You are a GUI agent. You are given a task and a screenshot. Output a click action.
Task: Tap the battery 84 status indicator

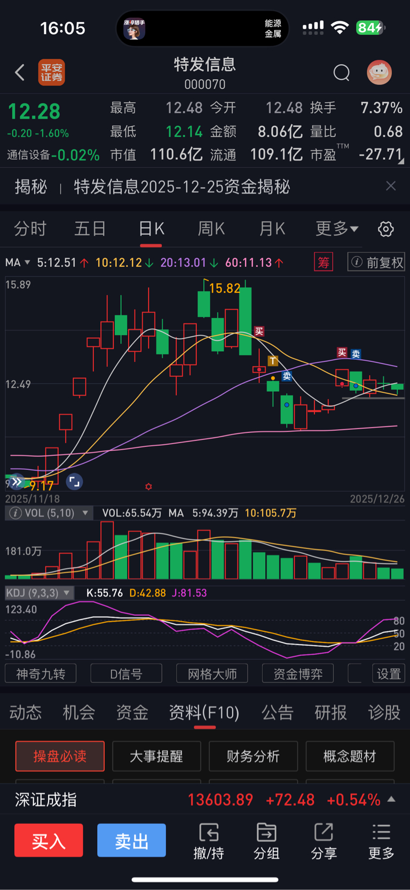click(x=370, y=27)
